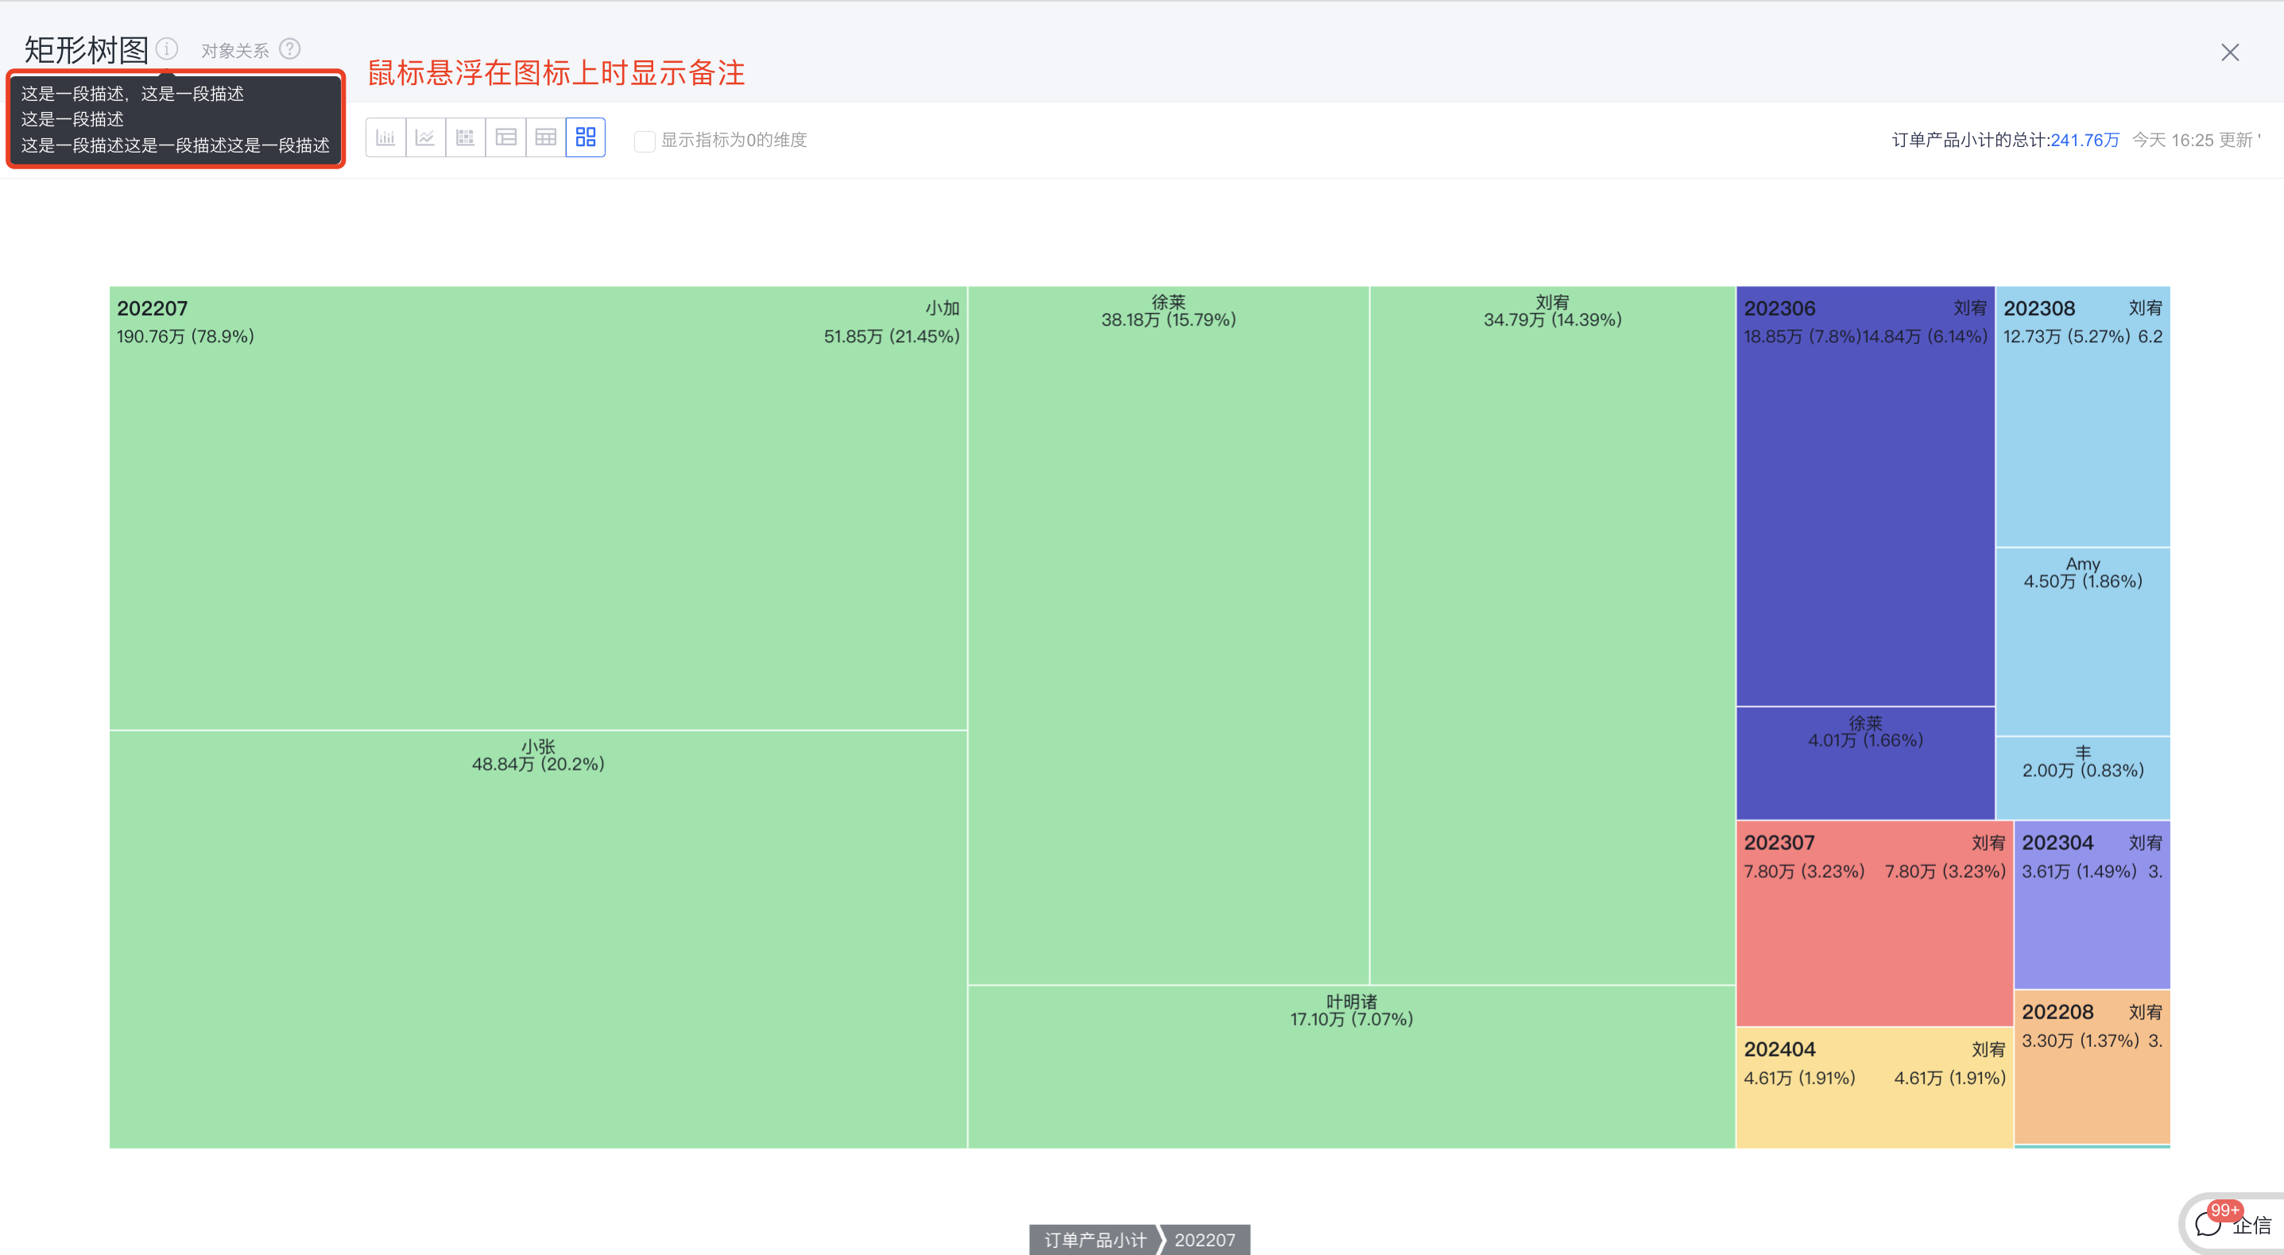This screenshot has width=2284, height=1255.
Task: Select the grid table view icon
Action: [x=545, y=137]
